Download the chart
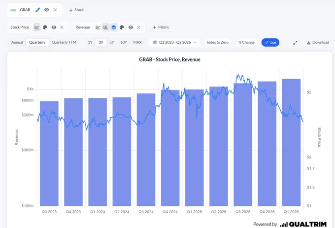 pos(318,42)
